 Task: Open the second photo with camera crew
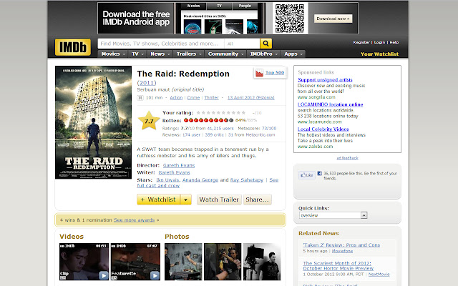pyautogui.click(x=223, y=262)
